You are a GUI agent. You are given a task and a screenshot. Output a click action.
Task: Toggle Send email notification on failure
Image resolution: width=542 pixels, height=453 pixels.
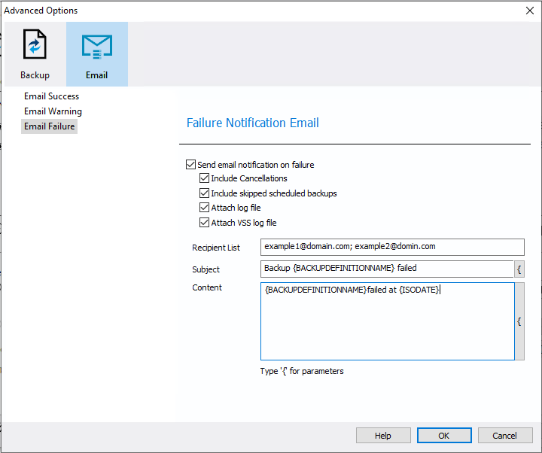190,165
